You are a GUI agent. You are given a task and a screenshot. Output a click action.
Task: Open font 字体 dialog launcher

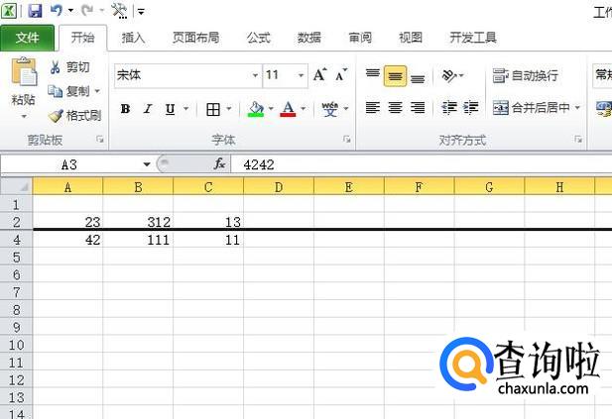tap(346, 139)
